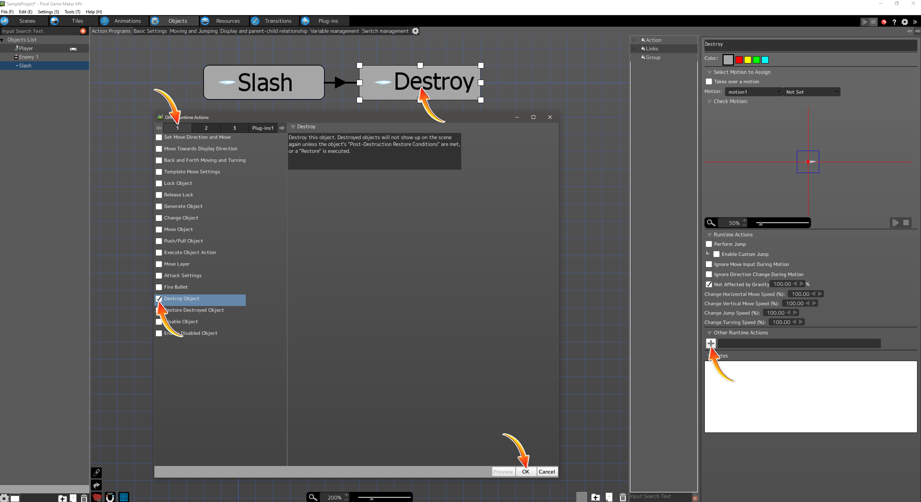Switch to the Plug-ins1 tab in the dialog

point(263,128)
